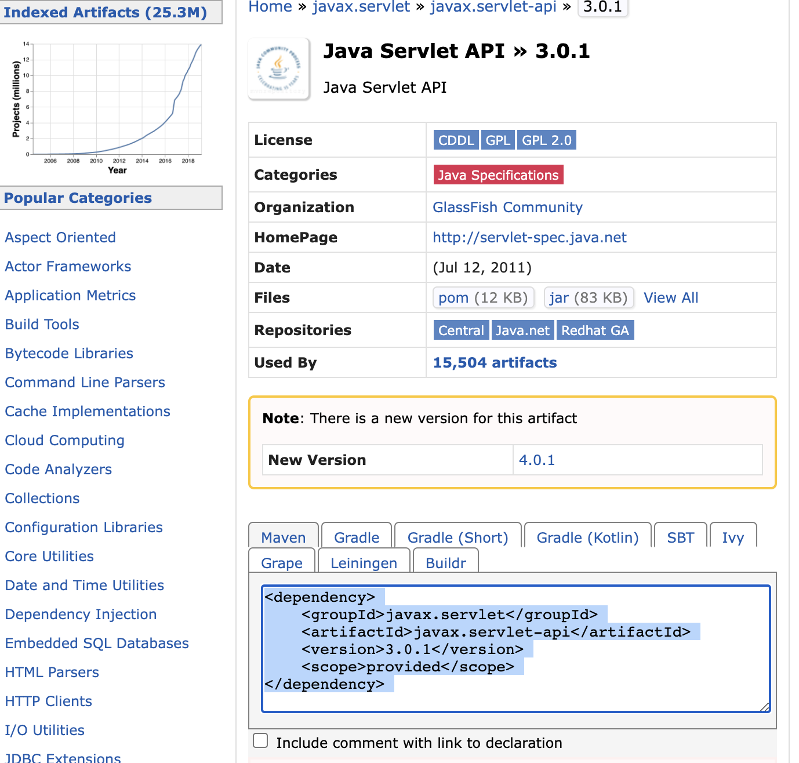Open the 15,504 artifacts usage link
Screen dimensions: 799x763
[x=495, y=362]
